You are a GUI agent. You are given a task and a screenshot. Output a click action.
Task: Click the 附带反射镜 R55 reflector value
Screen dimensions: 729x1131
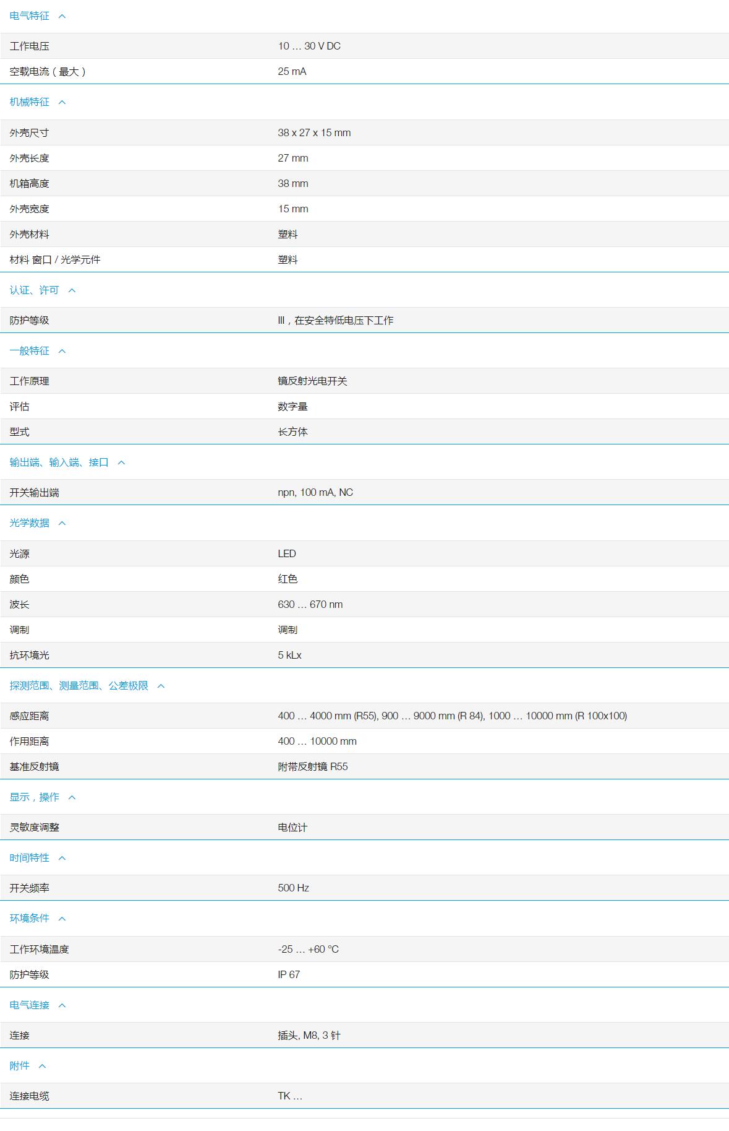[313, 766]
